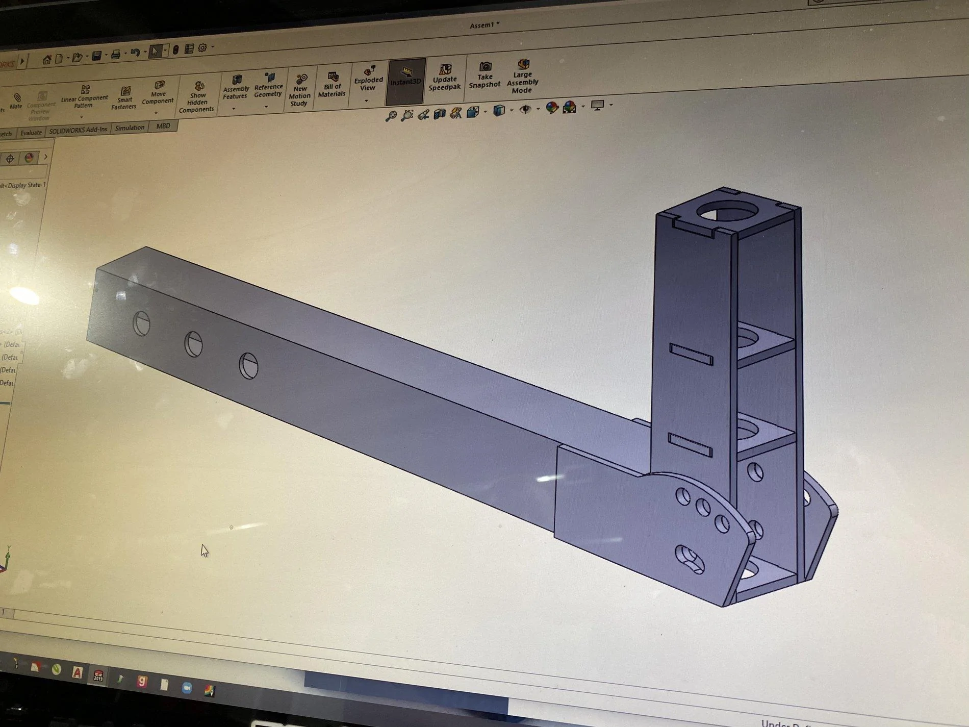This screenshot has width=969, height=727.
Task: Click Apply Scene icon
Action: coord(570,107)
